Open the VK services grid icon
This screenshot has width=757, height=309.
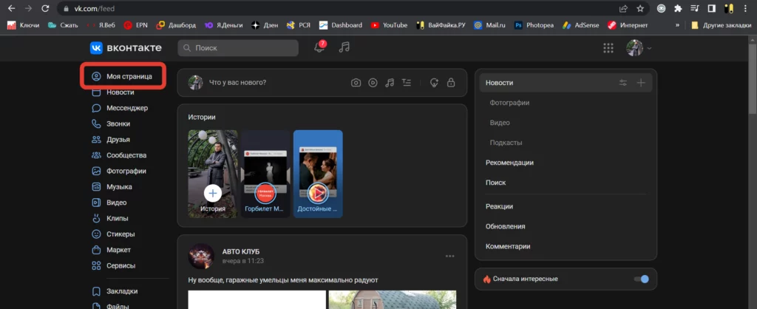click(x=608, y=48)
